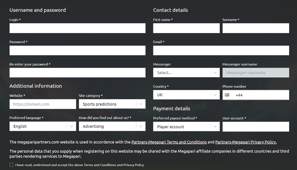The image size is (297, 170).
Task: Open Messenger dropdown via its chevron arrow
Action: click(x=215, y=73)
